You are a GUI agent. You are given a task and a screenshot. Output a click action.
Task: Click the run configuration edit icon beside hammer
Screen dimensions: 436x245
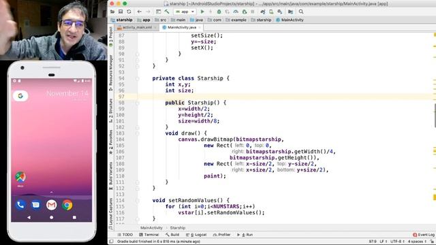tap(158, 12)
